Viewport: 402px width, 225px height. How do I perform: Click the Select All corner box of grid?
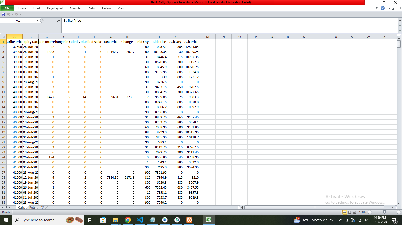(3, 37)
